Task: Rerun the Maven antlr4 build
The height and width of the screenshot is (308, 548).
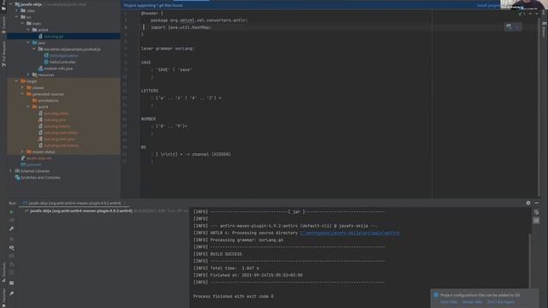Action: point(11,212)
